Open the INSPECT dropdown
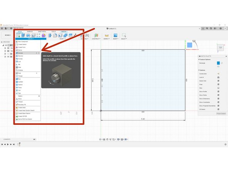This screenshot has height=171, width=228. 107,39
